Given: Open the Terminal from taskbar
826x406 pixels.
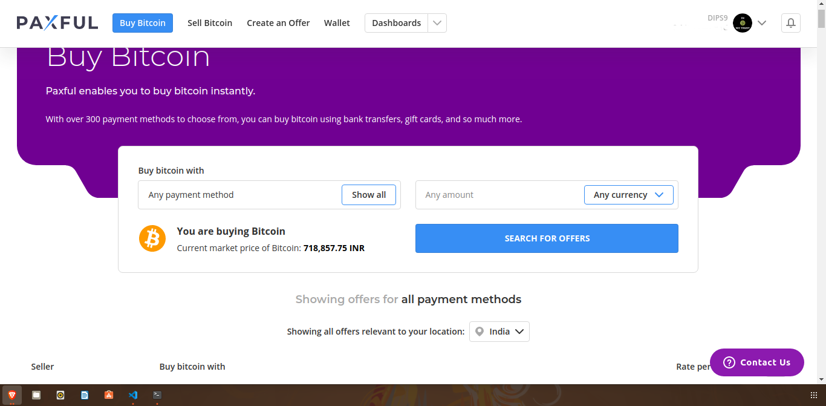Looking at the screenshot, I should click(157, 395).
